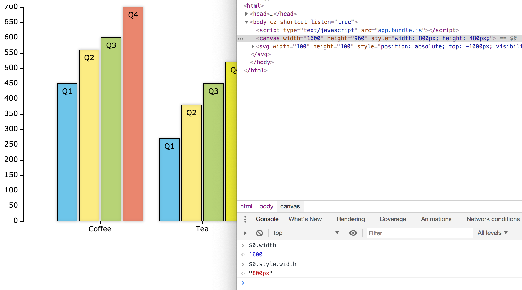522x290 pixels.
Task: Collapse the body element in Elements panel
Action: pos(246,22)
